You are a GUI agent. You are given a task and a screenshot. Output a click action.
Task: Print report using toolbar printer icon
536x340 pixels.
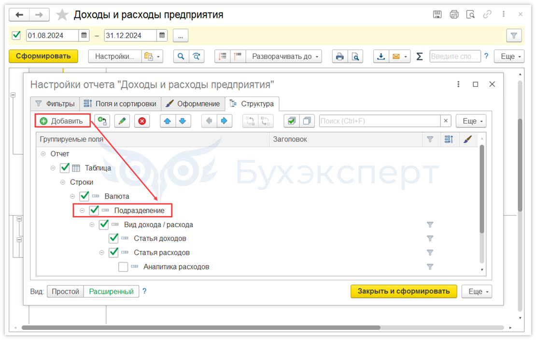pyautogui.click(x=340, y=56)
